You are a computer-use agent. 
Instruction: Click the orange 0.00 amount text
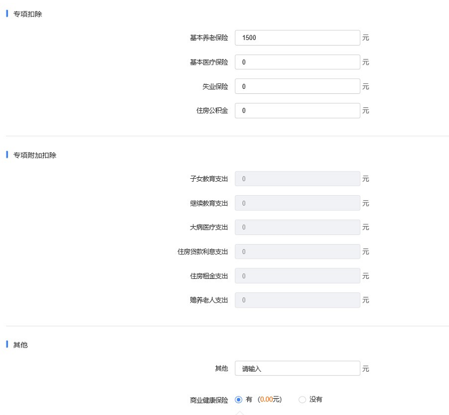tap(266, 400)
